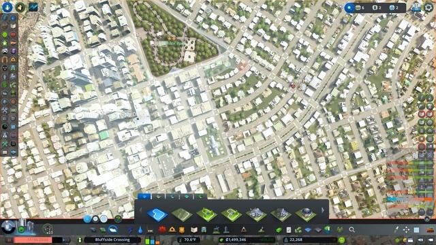The width and height of the screenshot is (436, 245).
Task: Click the notification counter showing 6
Action: click(360, 7)
